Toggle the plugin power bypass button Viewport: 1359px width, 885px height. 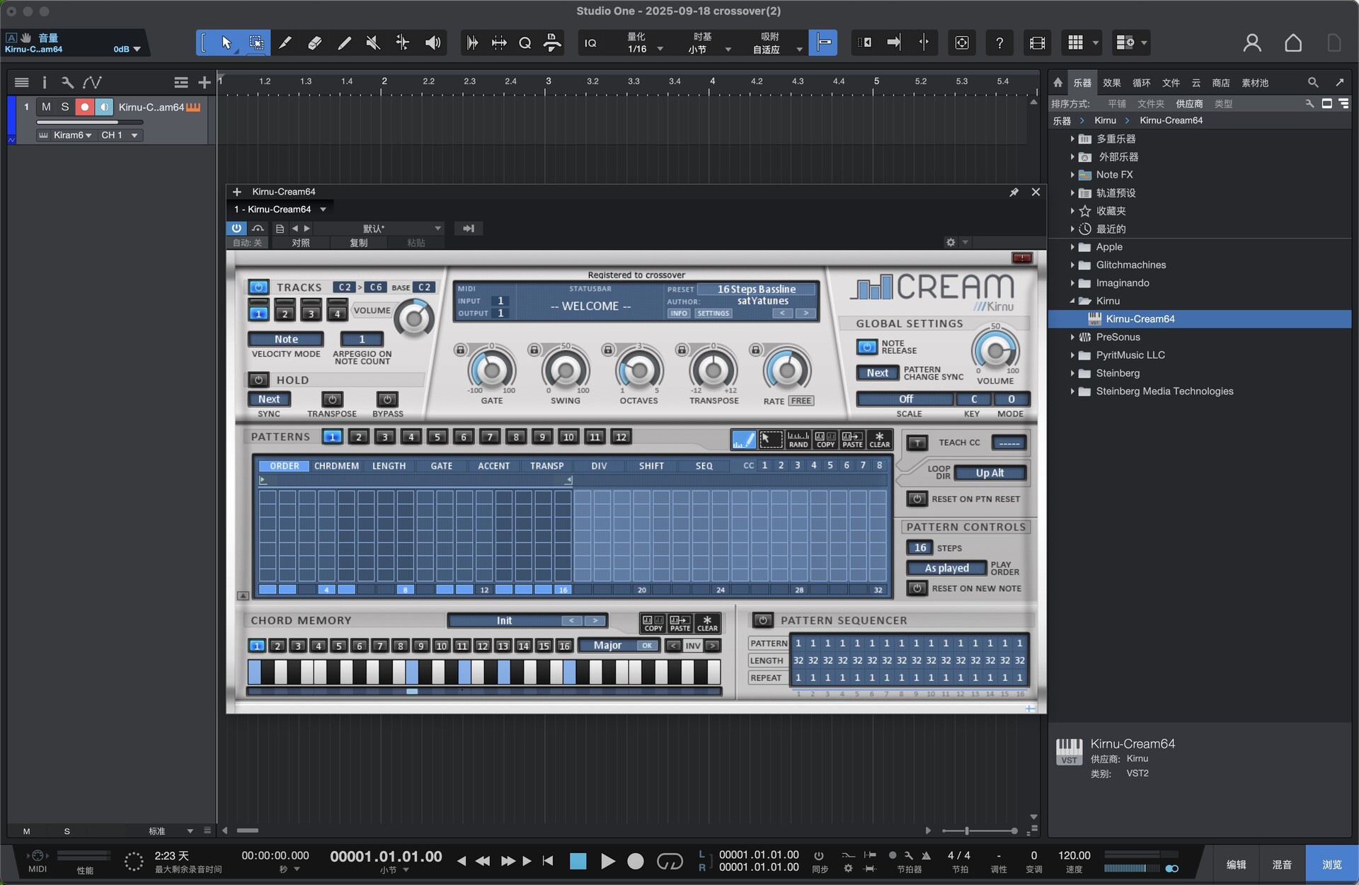point(236,228)
